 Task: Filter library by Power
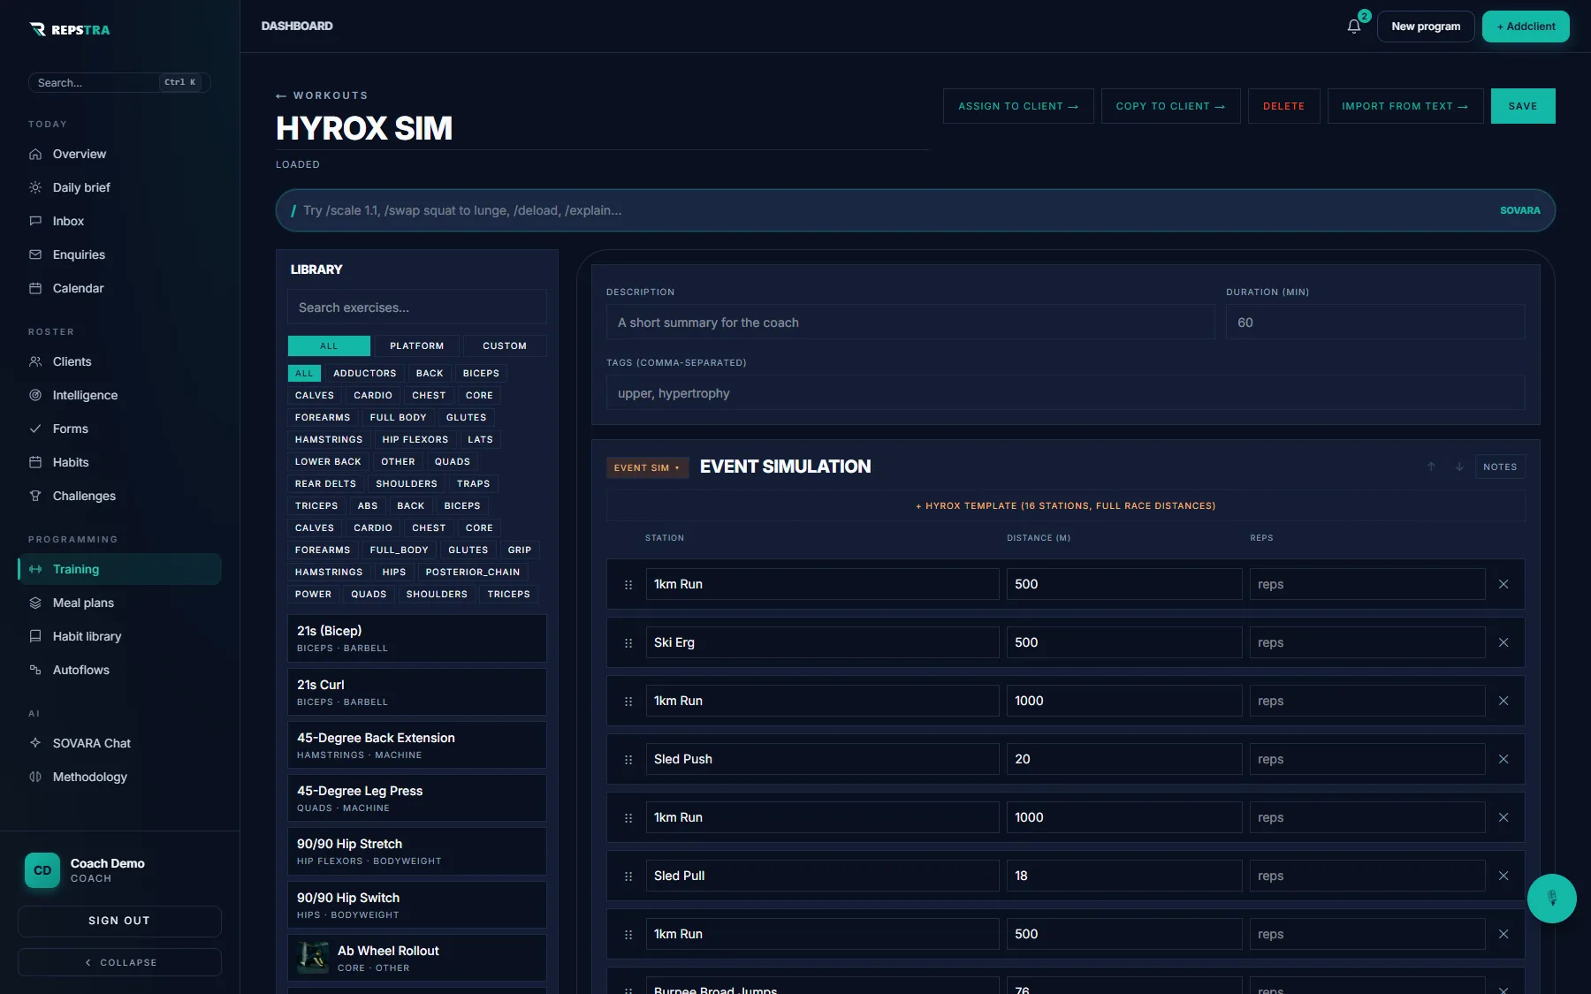tap(313, 594)
